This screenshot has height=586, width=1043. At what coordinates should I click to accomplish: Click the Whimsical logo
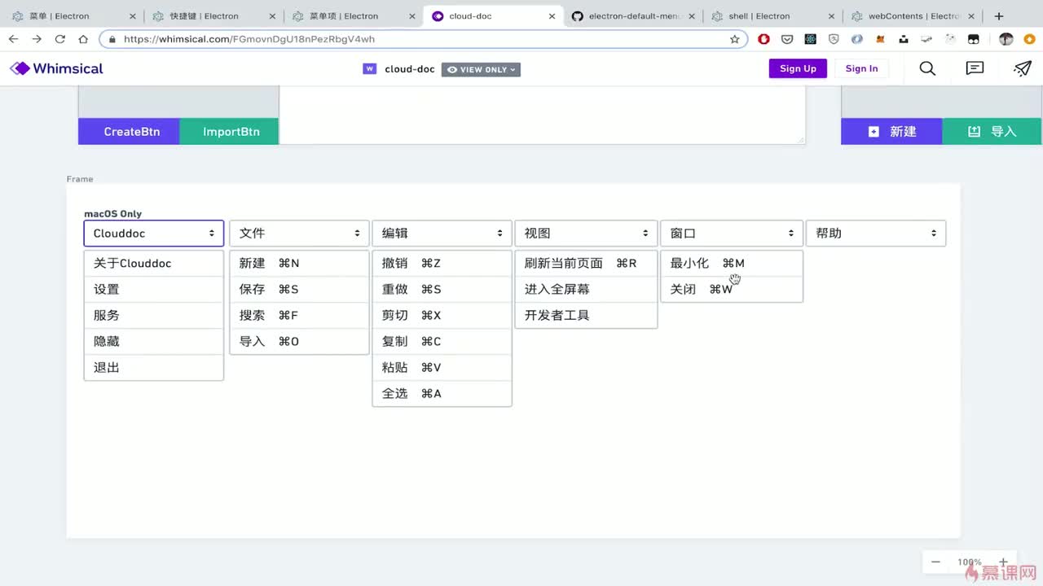(x=56, y=68)
